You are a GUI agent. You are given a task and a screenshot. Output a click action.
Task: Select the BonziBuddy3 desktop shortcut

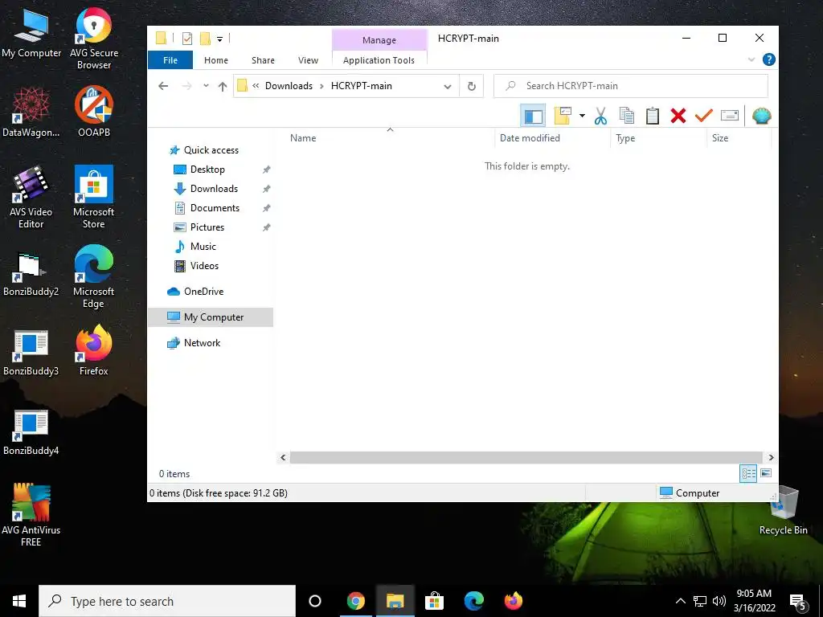coord(31,353)
